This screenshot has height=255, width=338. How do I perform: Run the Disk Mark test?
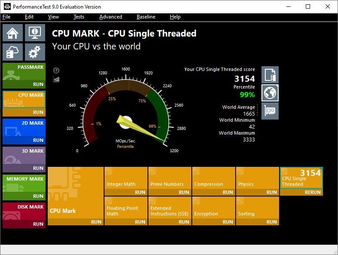pos(24,224)
